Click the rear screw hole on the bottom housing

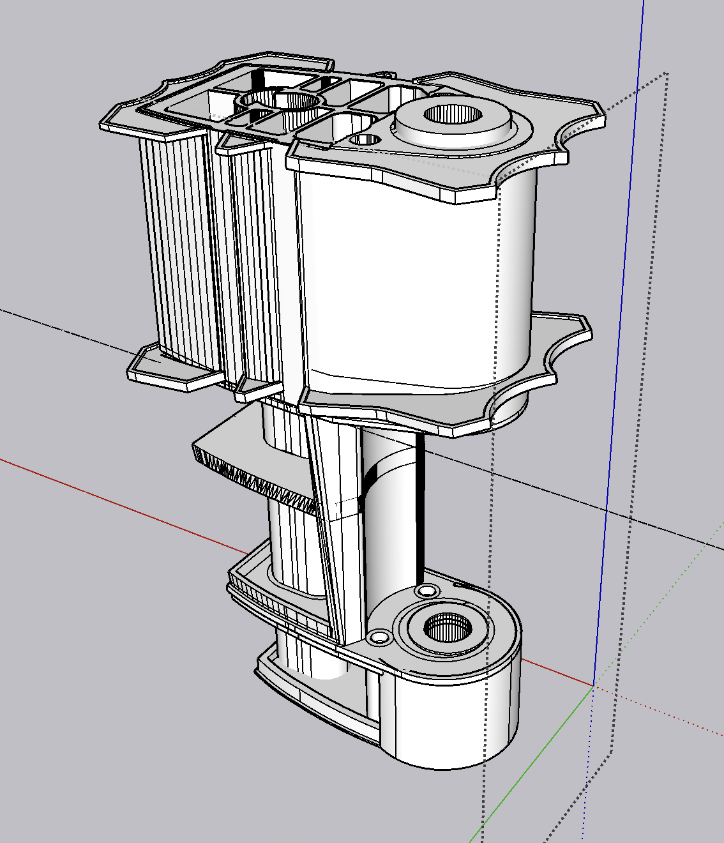[428, 590]
